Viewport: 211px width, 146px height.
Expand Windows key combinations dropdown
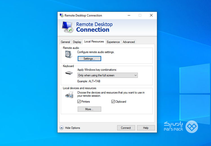click(107, 75)
